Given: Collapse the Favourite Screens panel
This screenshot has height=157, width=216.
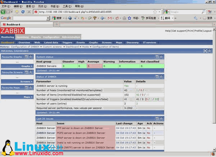Looking at the screenshot, I should pyautogui.click(x=31, y=72).
